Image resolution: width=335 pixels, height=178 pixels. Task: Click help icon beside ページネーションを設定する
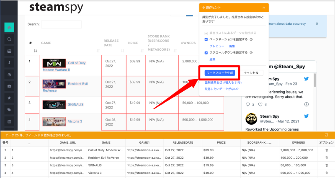click(251, 39)
